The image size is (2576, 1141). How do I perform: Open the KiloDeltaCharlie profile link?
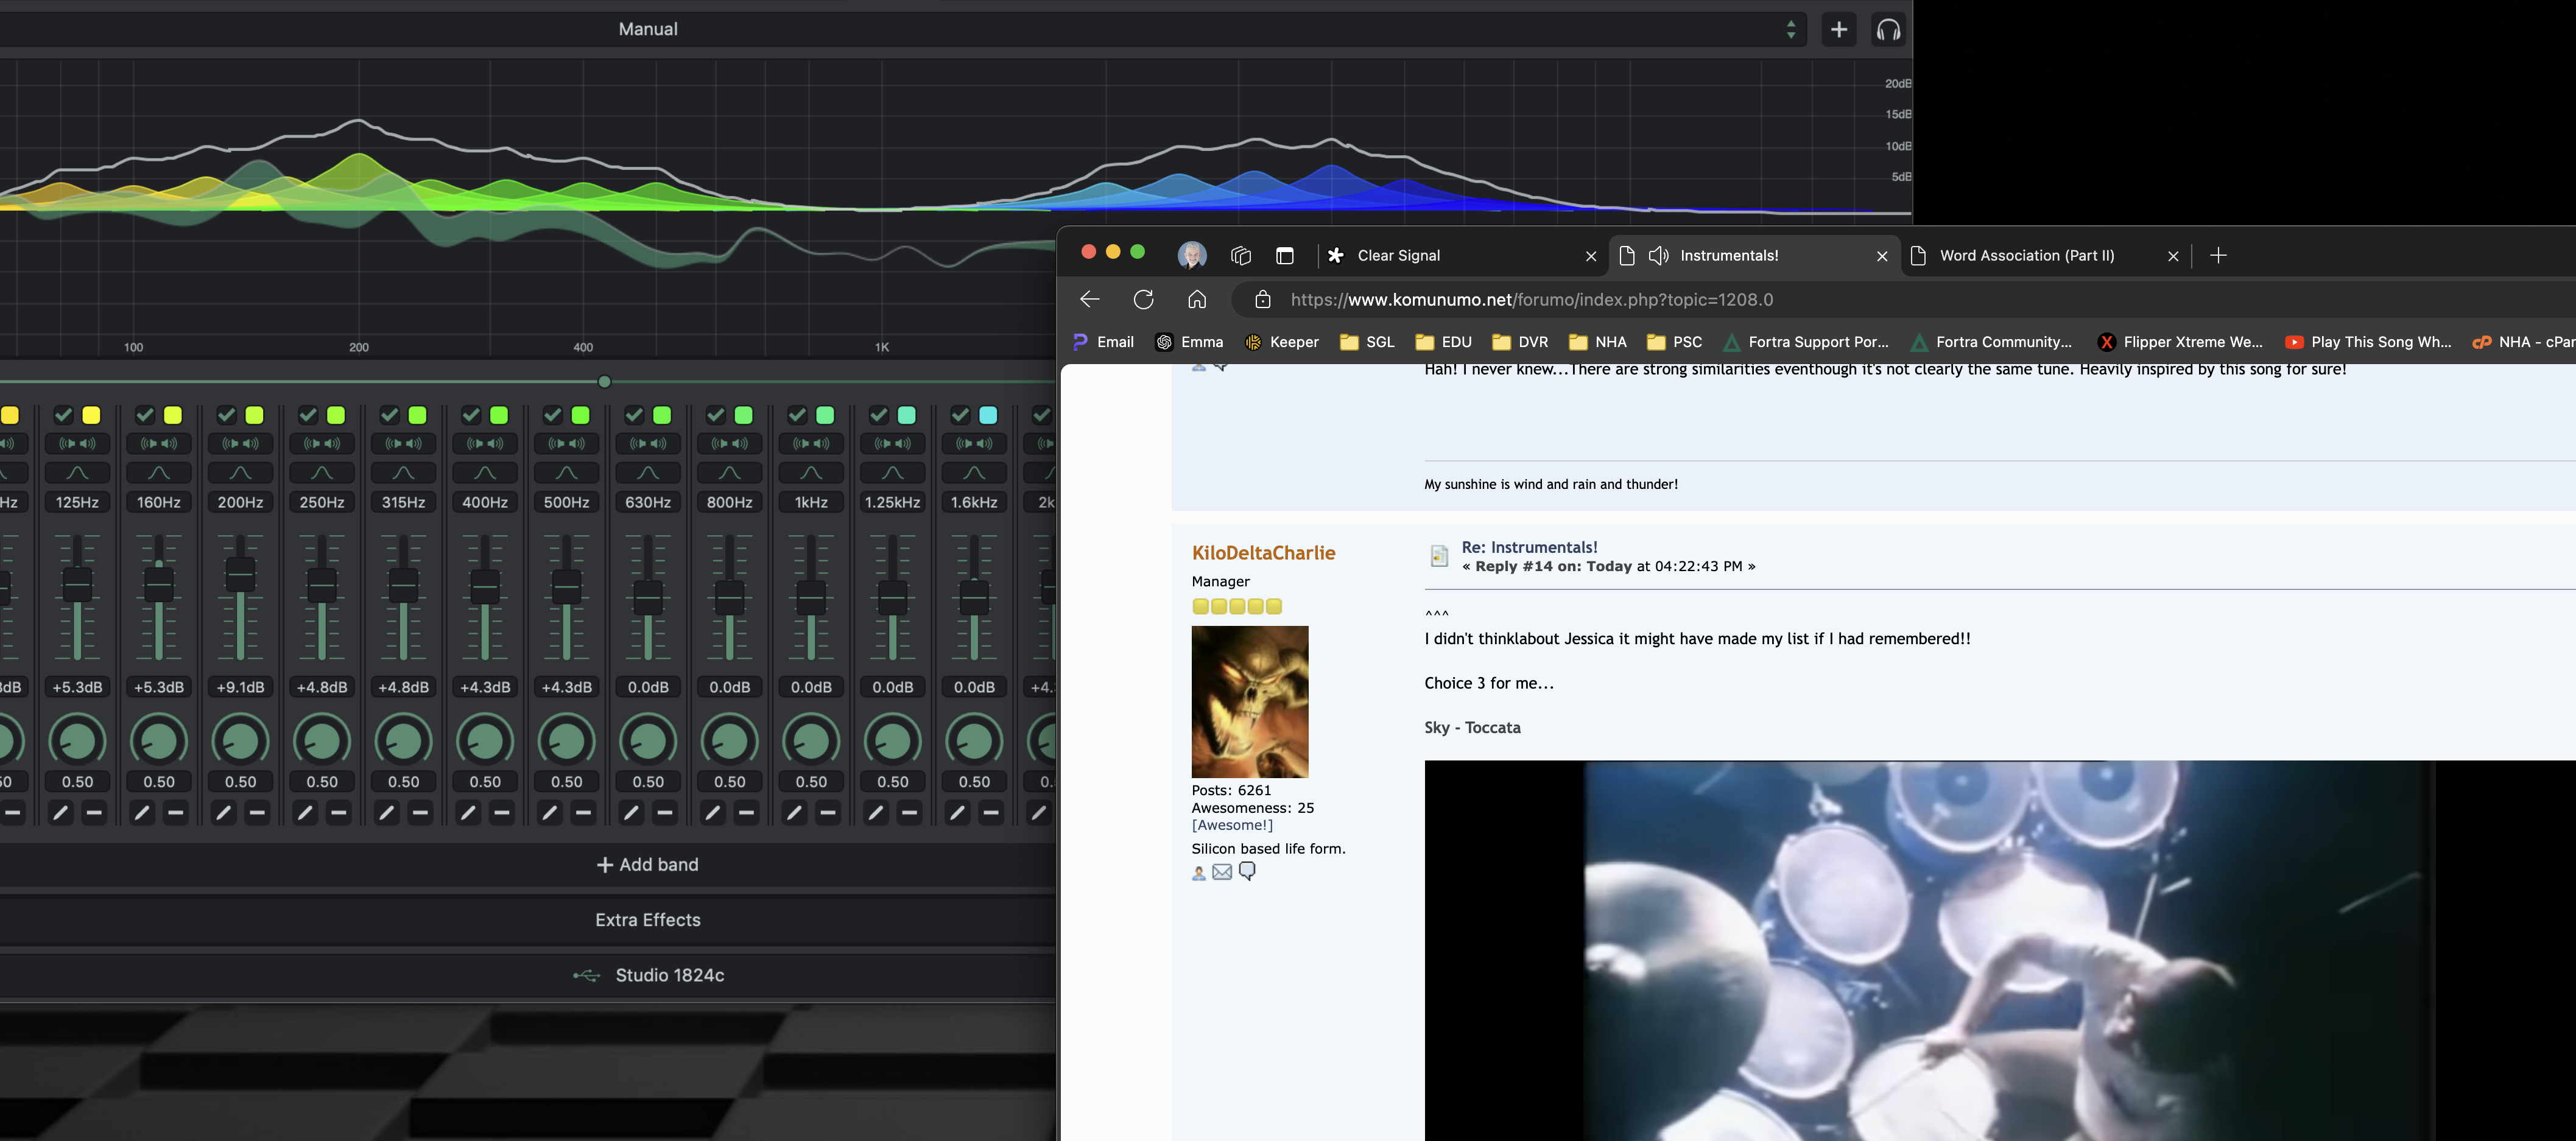(x=1263, y=553)
